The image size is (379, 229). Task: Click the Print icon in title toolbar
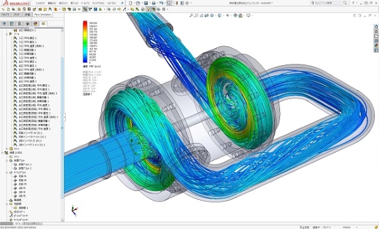click(x=153, y=3)
